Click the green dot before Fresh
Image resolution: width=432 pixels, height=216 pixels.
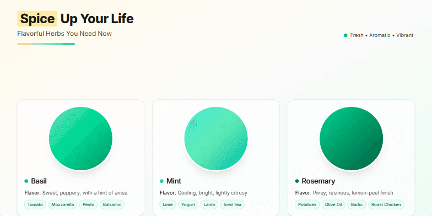345,35
